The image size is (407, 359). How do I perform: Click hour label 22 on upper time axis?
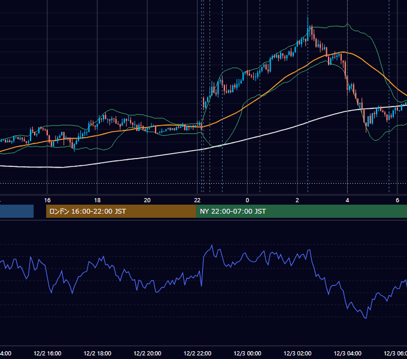coord(198,200)
